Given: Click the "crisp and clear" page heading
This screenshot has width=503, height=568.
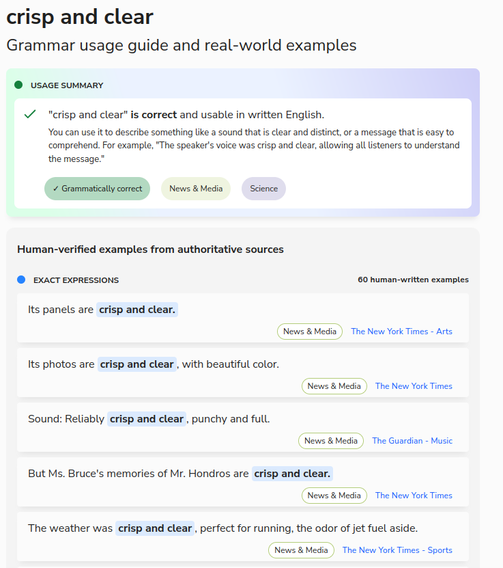Looking at the screenshot, I should point(80,16).
